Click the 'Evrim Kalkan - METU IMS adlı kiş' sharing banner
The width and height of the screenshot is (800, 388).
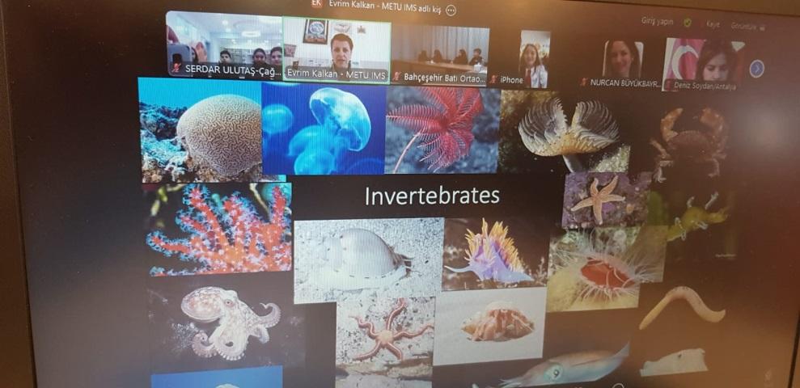(x=384, y=5)
